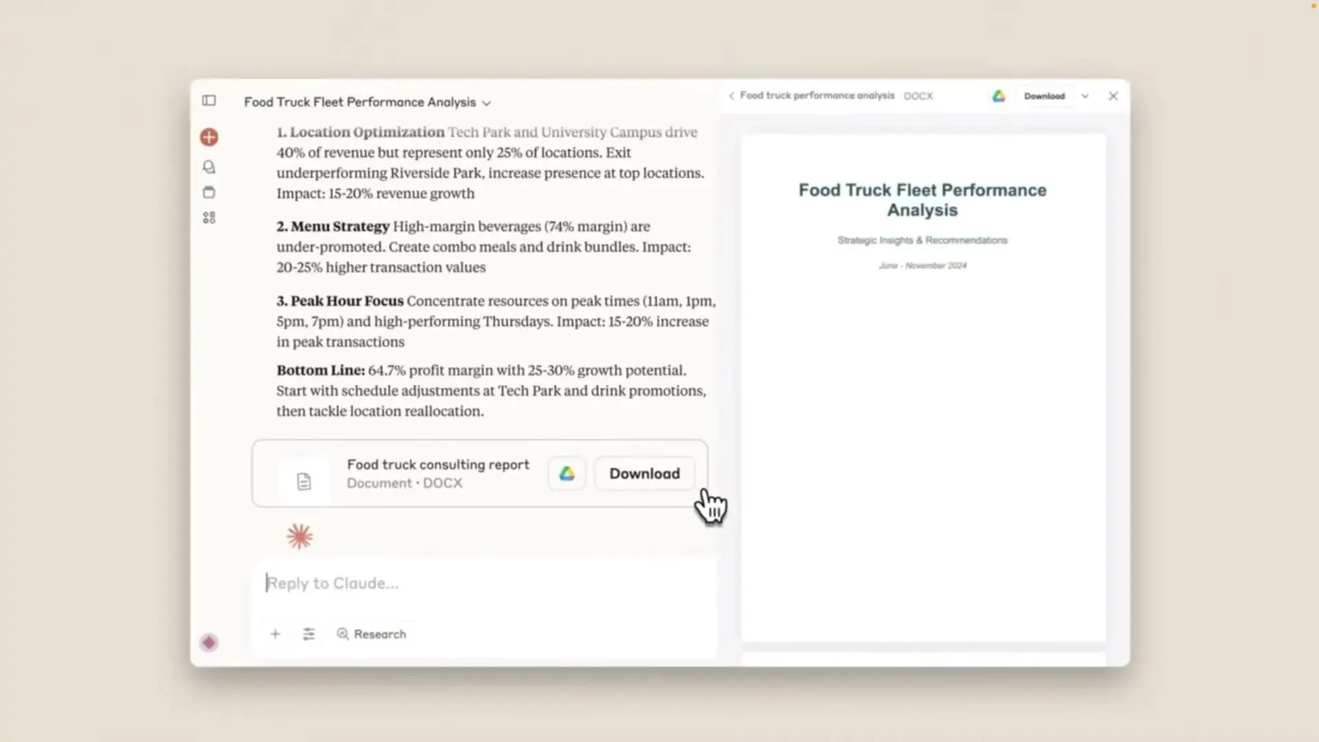Open the artifacts grid icon in sidebar
This screenshot has height=742, width=1319.
pos(209,218)
